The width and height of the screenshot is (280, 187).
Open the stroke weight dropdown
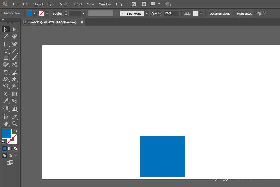(83, 13)
